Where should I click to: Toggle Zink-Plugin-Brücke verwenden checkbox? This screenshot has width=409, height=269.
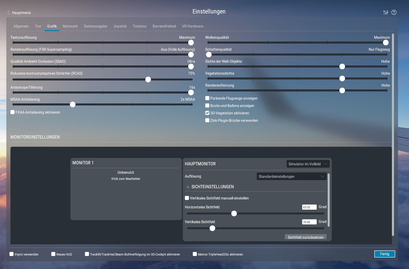point(207,120)
